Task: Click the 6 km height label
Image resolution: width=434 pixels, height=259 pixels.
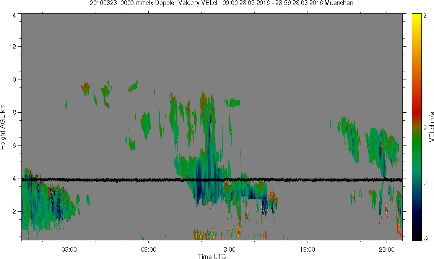Action: [x=14, y=146]
